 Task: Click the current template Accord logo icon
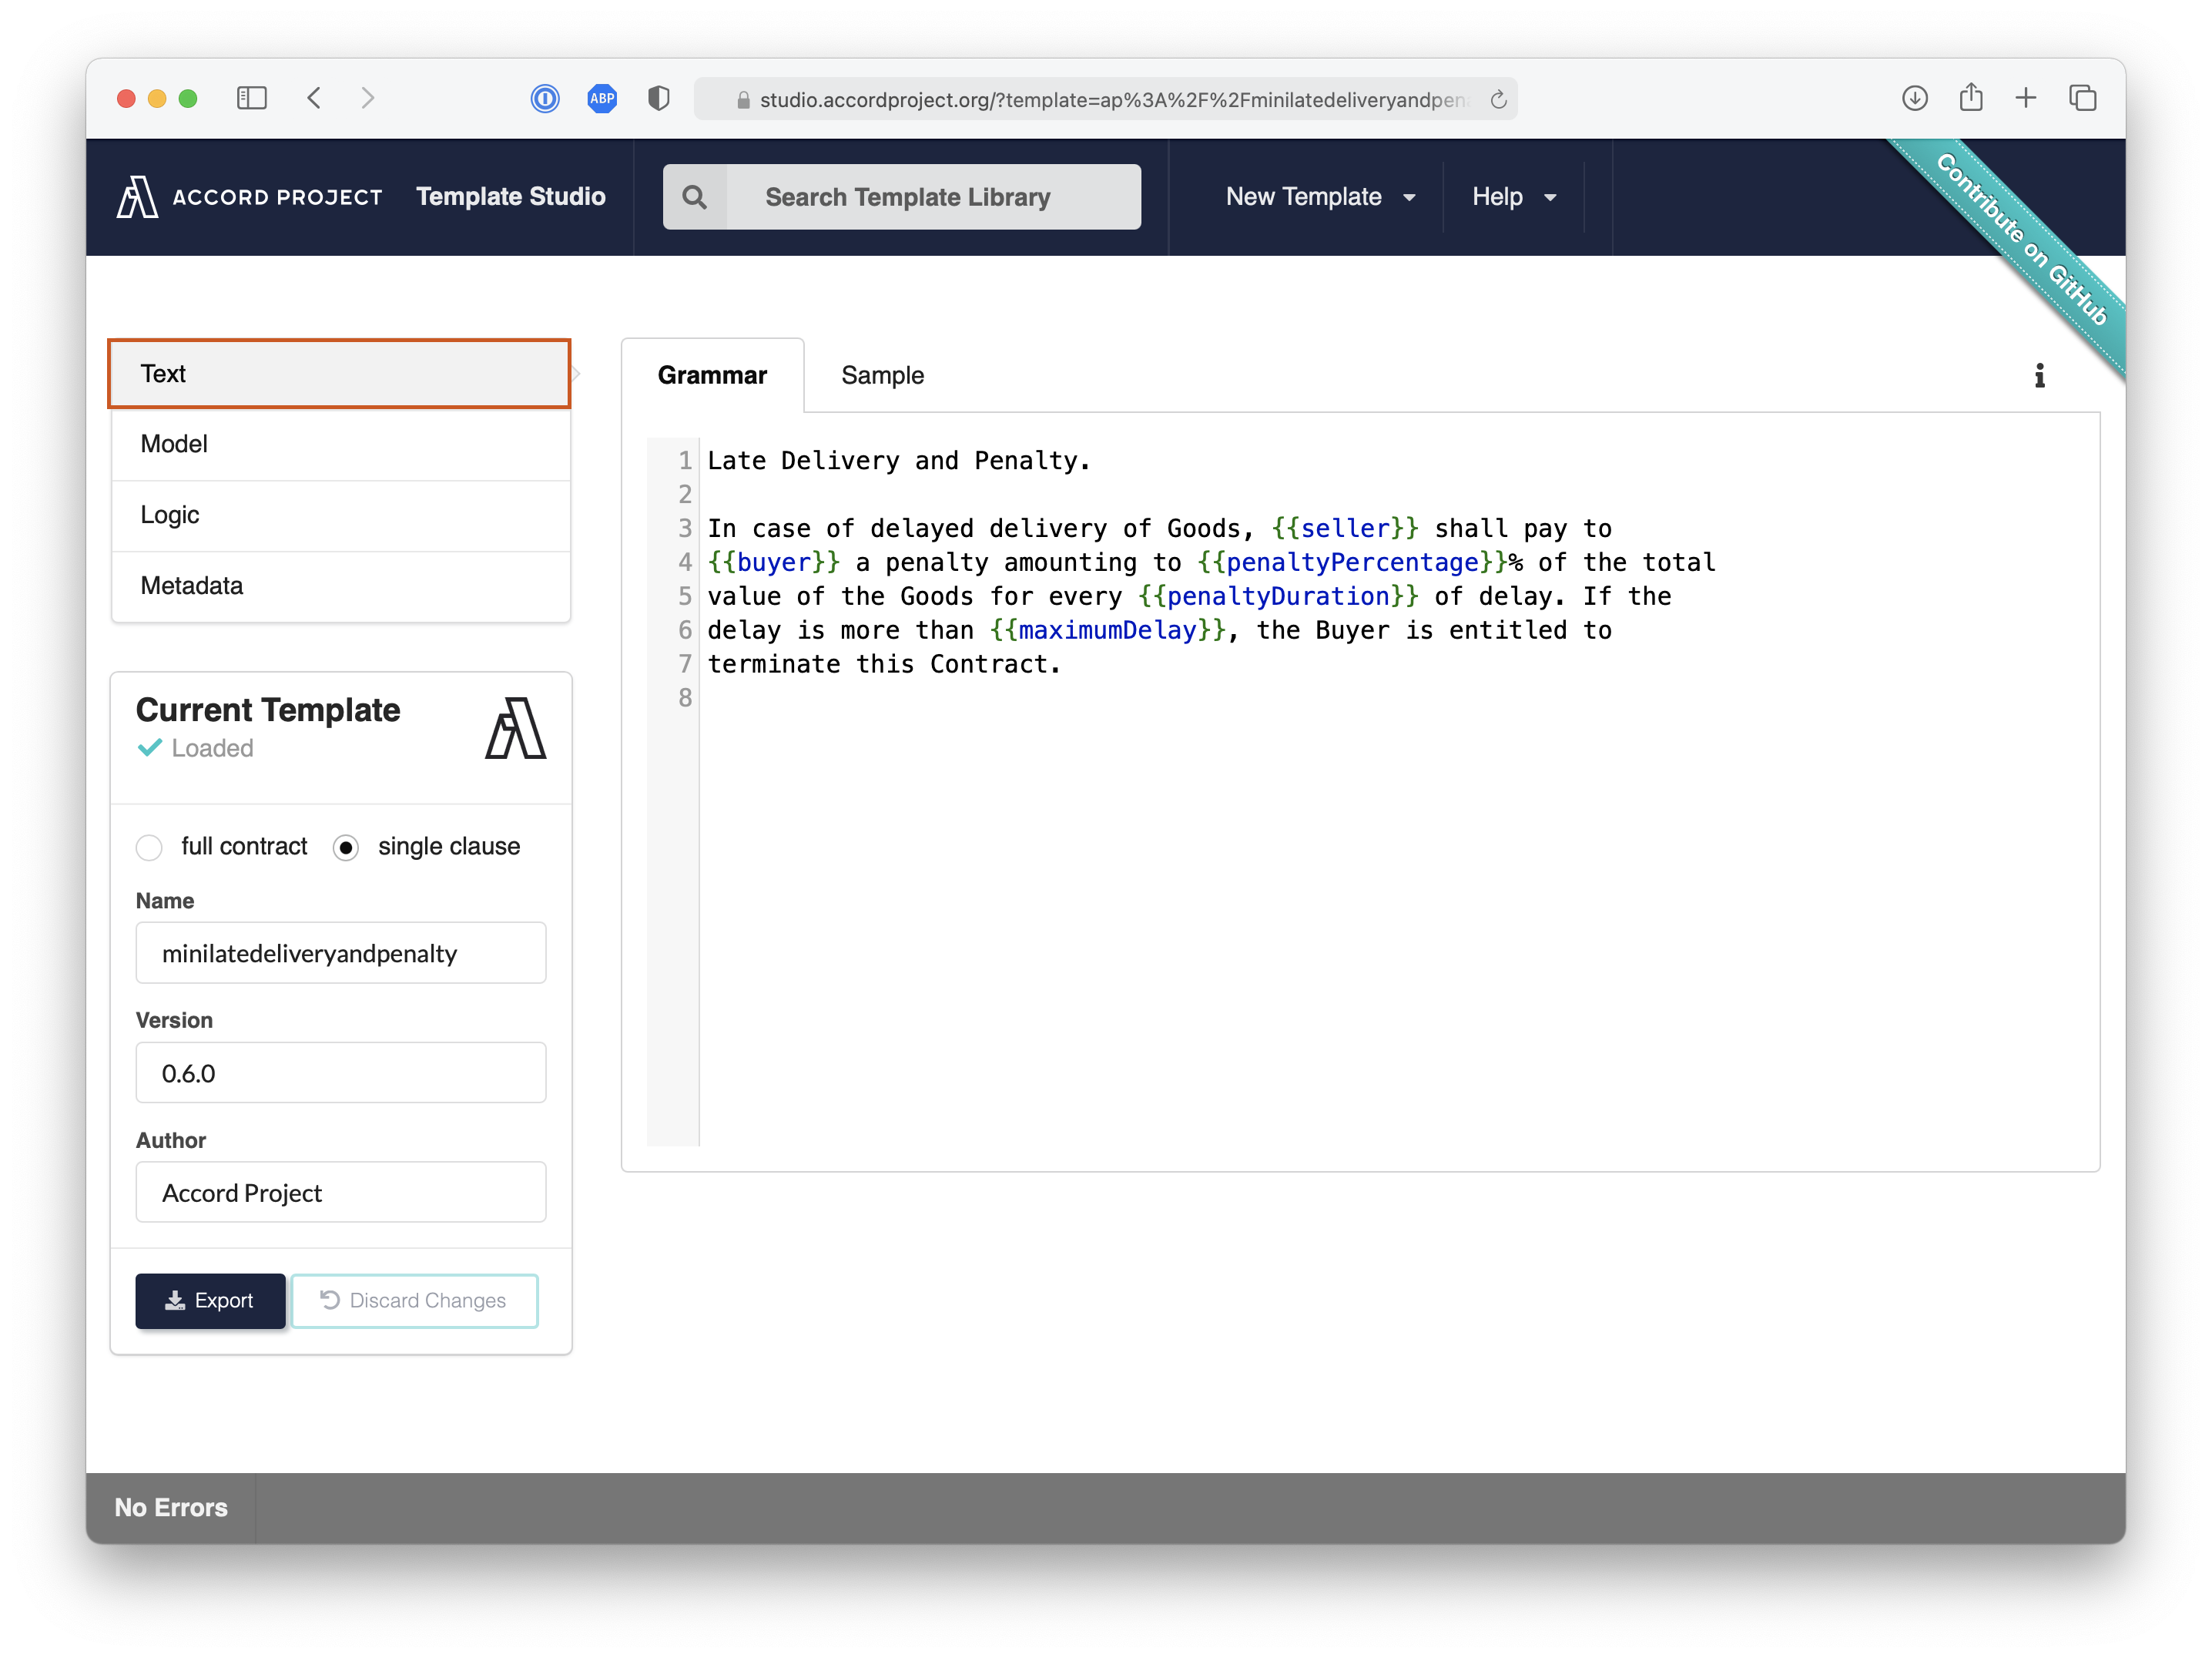tap(515, 731)
